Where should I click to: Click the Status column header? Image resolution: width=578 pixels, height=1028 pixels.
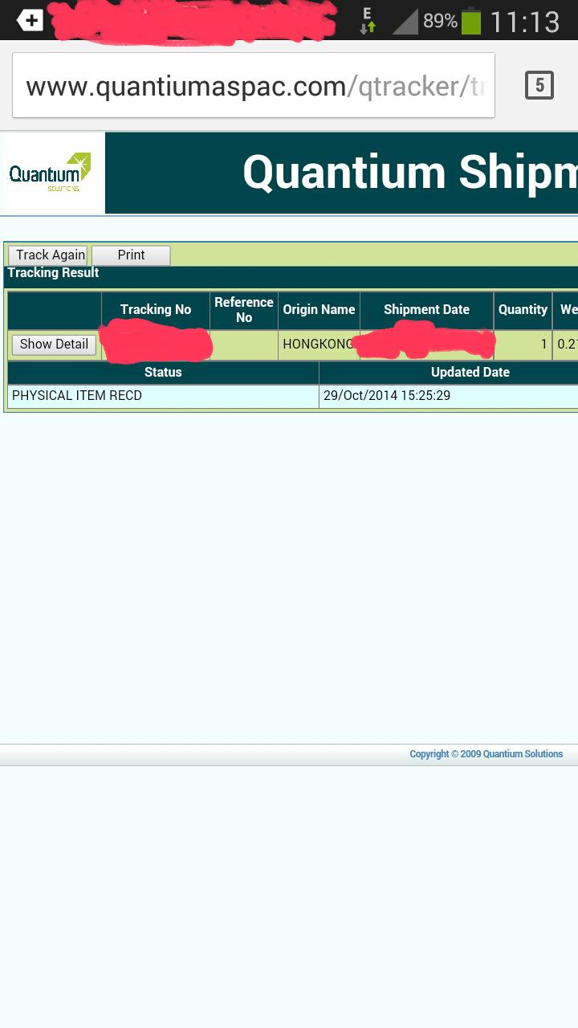pos(163,373)
